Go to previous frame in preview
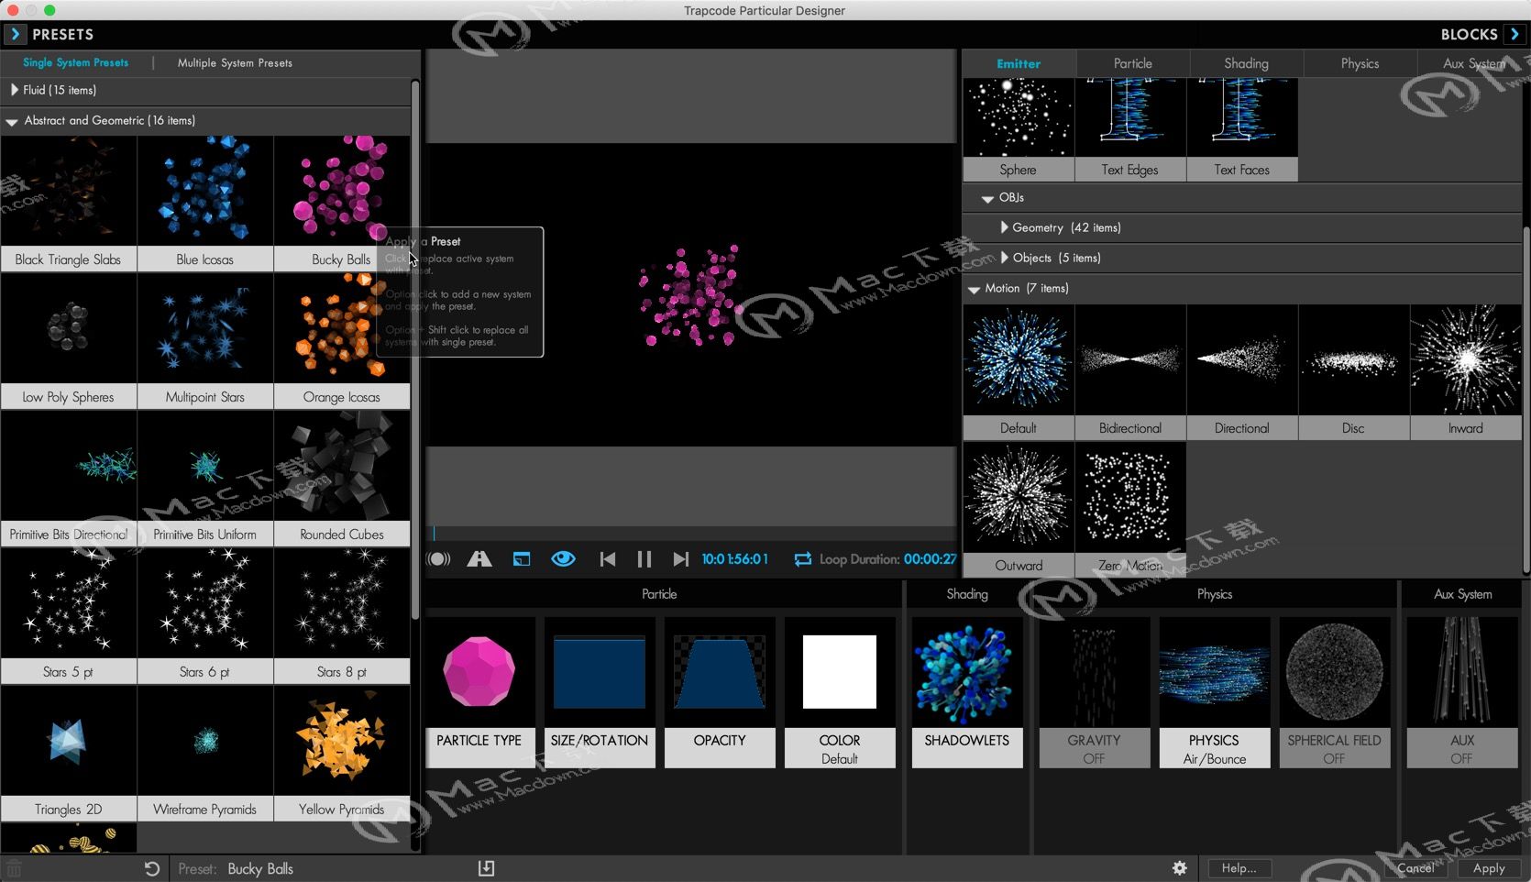This screenshot has height=882, width=1531. pyautogui.click(x=607, y=558)
